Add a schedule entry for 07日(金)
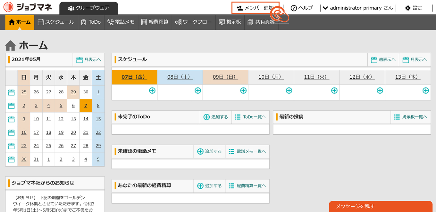This screenshot has width=436, height=212. (x=152, y=90)
